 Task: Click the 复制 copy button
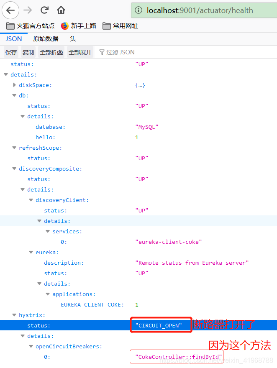pos(28,52)
